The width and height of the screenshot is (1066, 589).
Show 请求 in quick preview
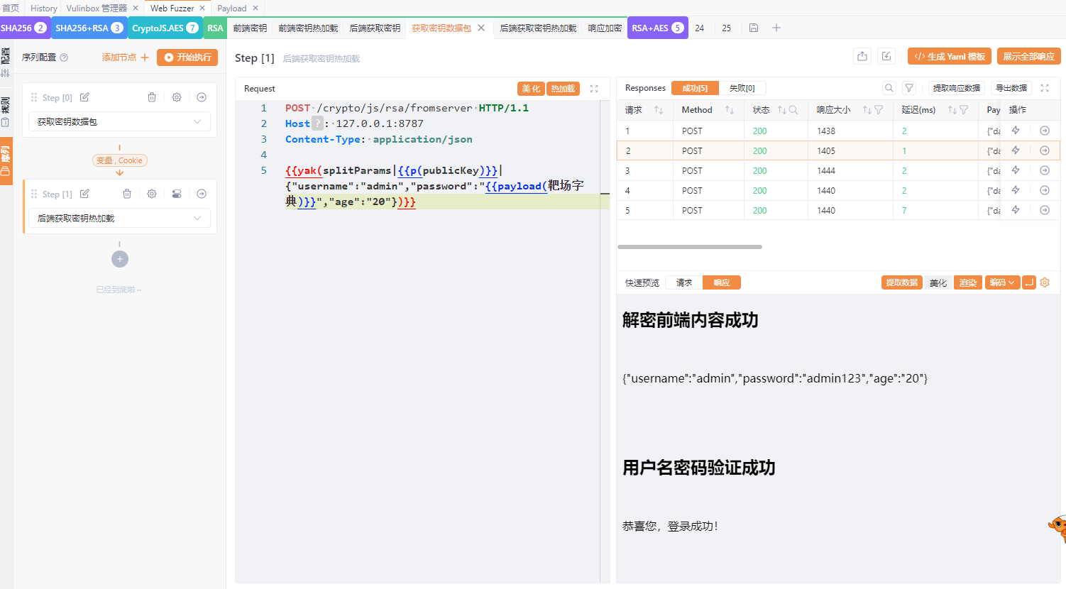(684, 282)
